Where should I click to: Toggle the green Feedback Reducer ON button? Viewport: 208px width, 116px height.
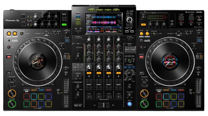coord(64,25)
